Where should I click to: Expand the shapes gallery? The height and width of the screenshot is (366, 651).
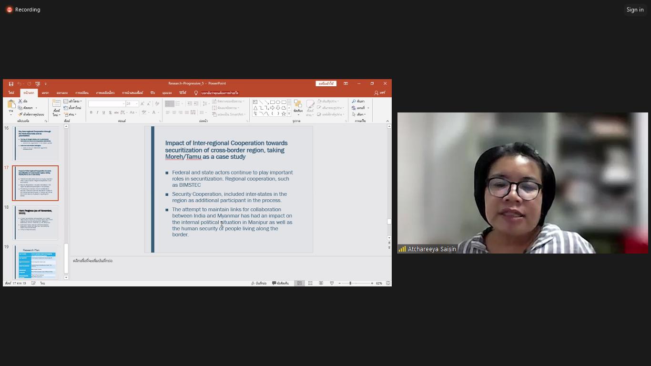pos(289,114)
